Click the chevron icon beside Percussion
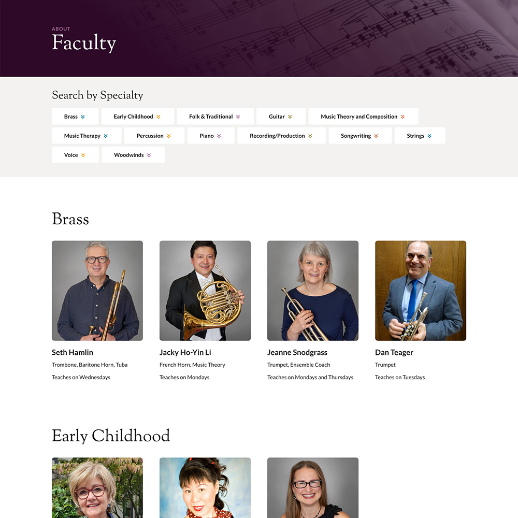 coord(169,136)
